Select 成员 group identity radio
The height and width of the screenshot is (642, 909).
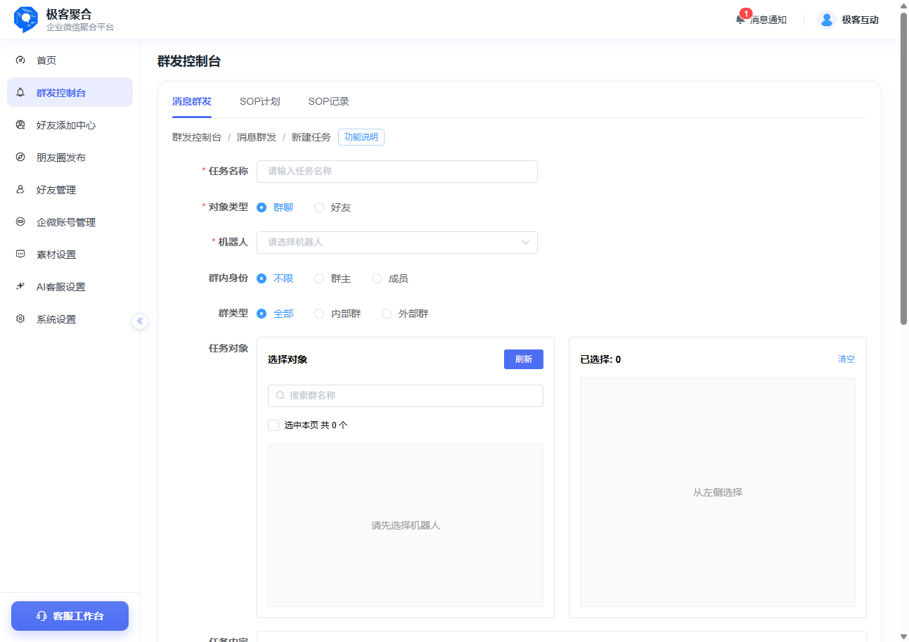click(x=377, y=278)
